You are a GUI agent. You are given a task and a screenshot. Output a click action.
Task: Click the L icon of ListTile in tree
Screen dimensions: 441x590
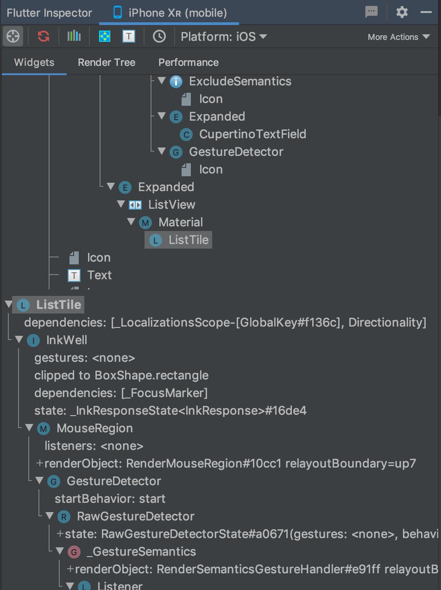click(156, 240)
